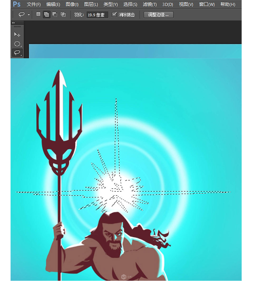
Task: Open the 文件(F) menu
Action: pyautogui.click(x=33, y=4)
